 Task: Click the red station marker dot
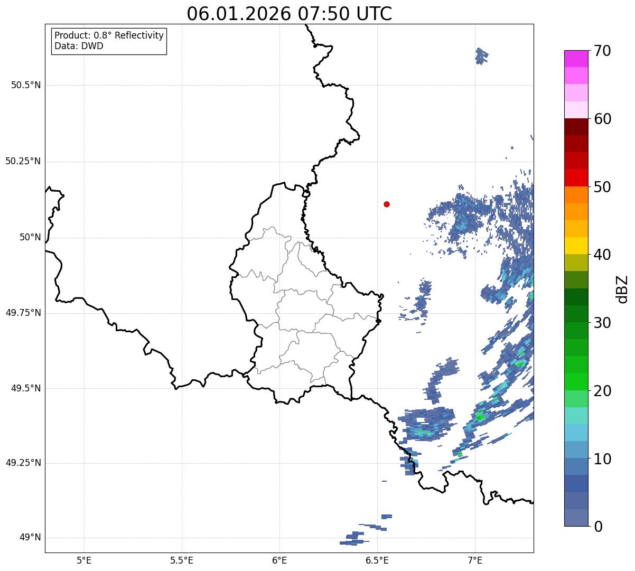[387, 204]
